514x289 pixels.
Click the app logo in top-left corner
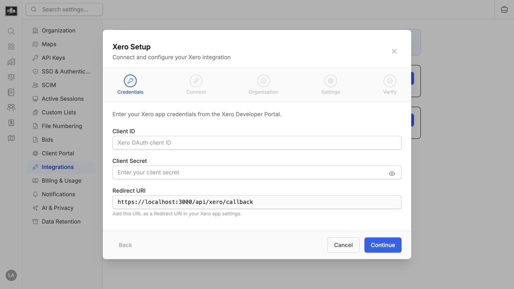pyautogui.click(x=11, y=11)
